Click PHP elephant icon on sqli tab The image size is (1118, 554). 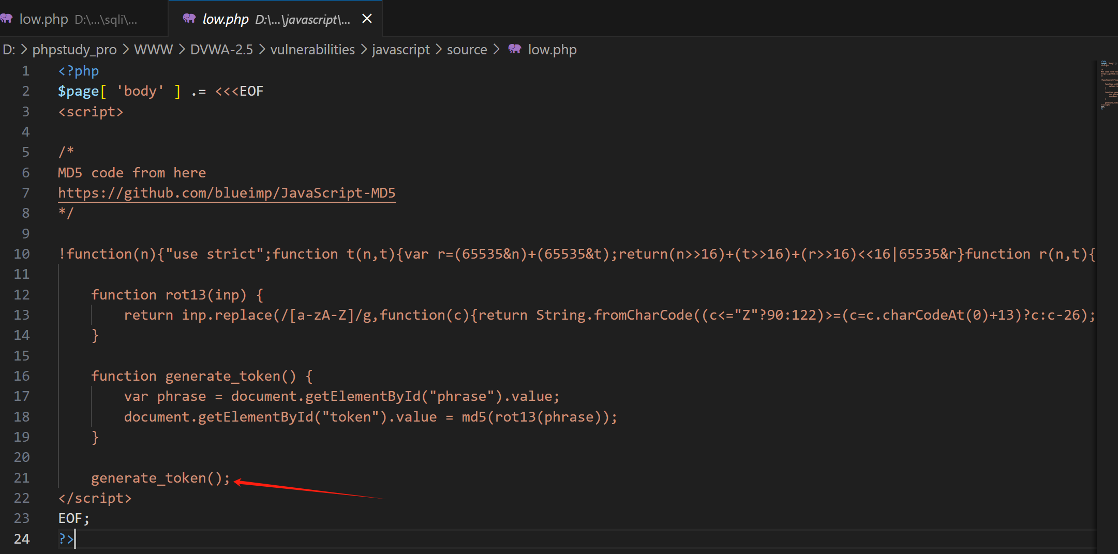[x=6, y=19]
